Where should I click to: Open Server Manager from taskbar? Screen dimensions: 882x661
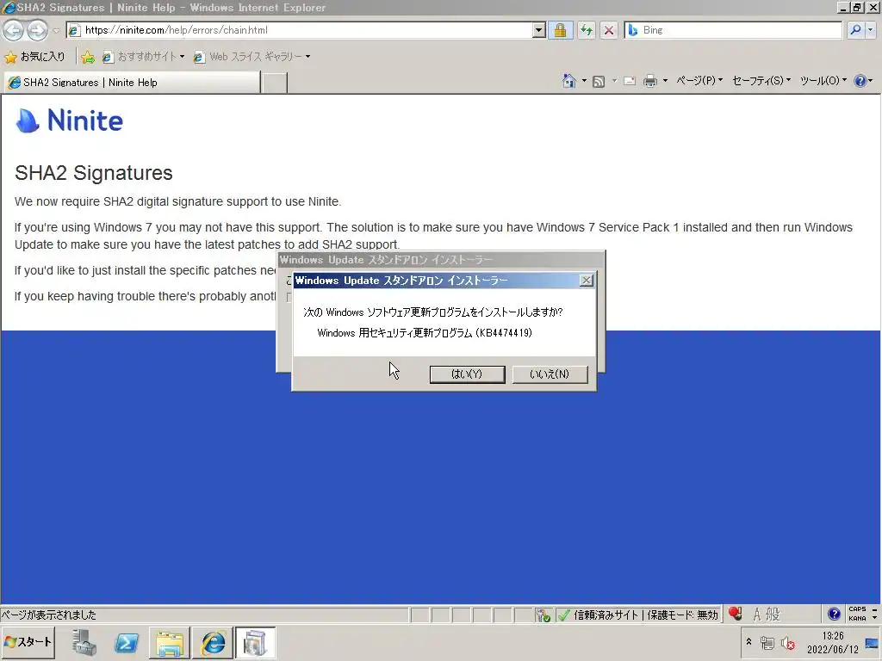(x=85, y=642)
